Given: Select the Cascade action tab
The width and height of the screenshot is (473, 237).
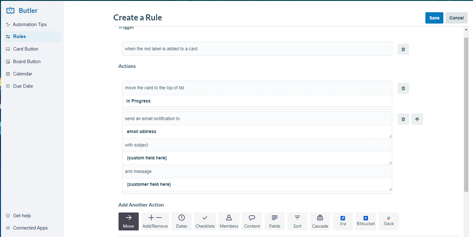Looking at the screenshot, I should click(320, 221).
